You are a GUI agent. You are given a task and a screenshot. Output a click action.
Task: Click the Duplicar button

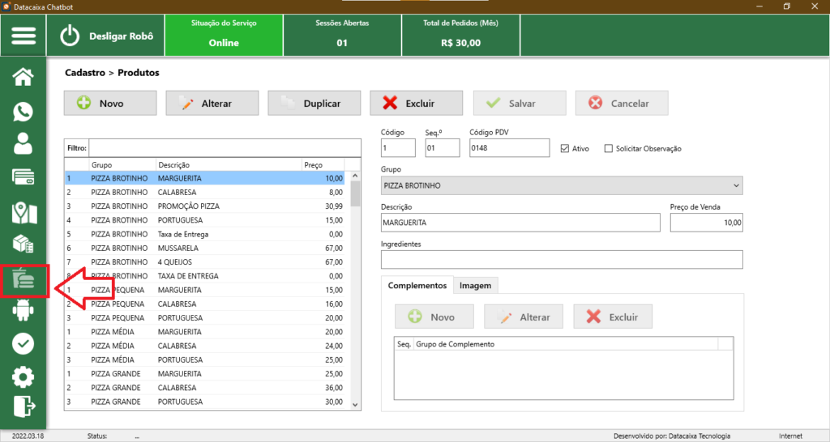pyautogui.click(x=314, y=103)
